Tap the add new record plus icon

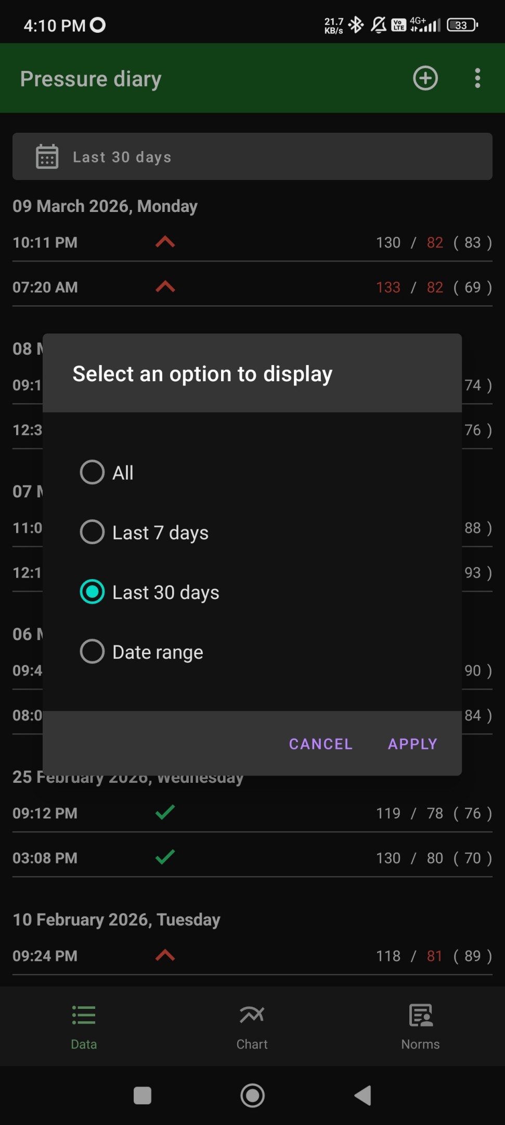[425, 79]
